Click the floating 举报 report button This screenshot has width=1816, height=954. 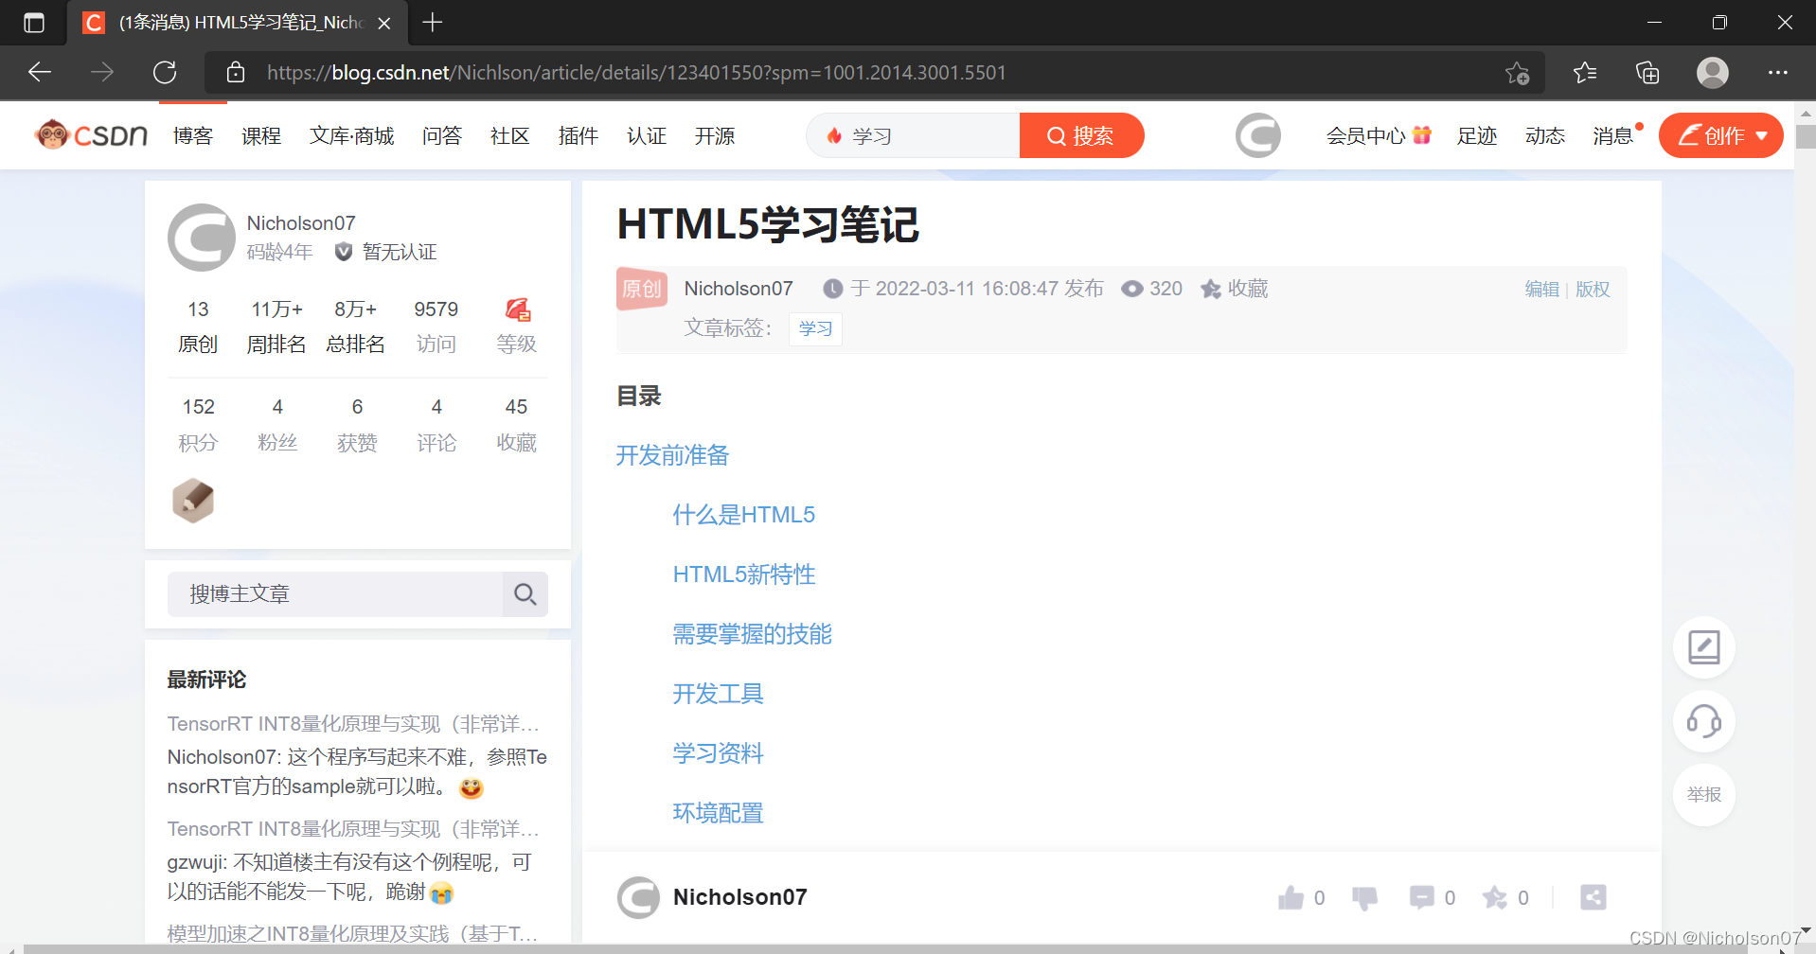coord(1703,794)
